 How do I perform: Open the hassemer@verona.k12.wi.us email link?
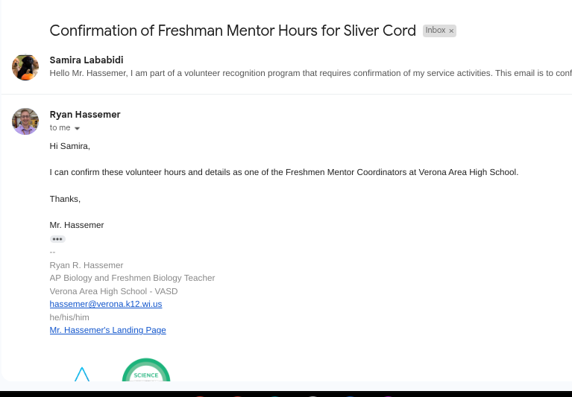click(x=106, y=304)
